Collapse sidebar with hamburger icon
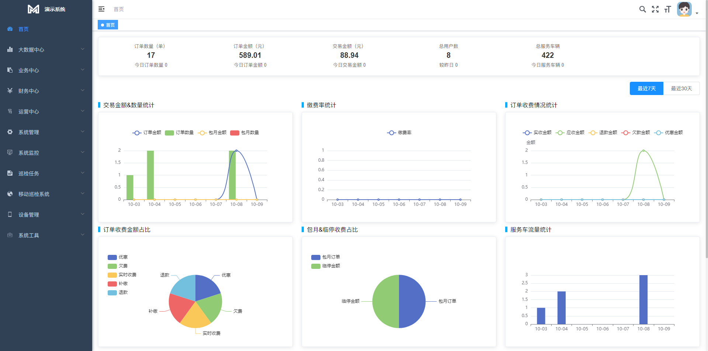708x351 pixels. (101, 9)
